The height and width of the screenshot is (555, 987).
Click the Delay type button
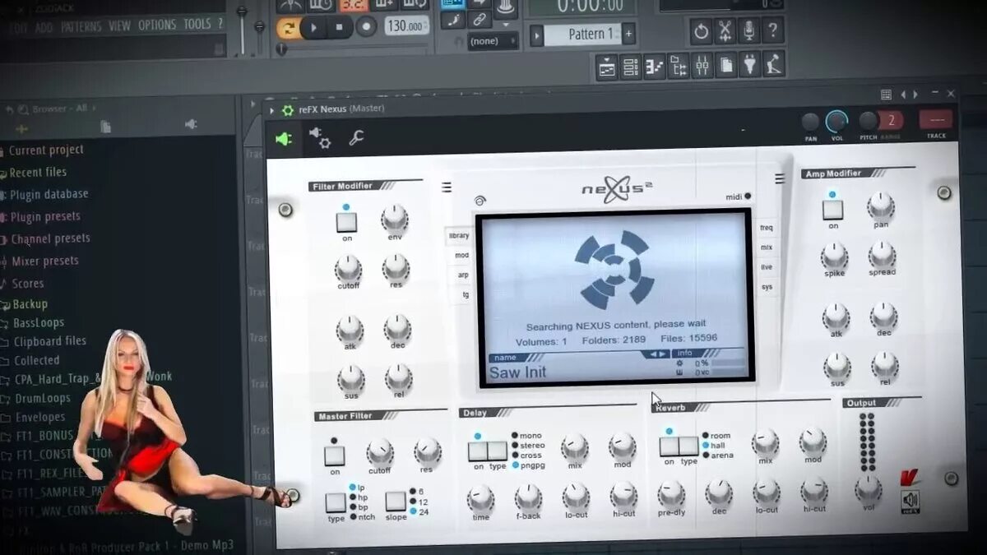coord(498,451)
